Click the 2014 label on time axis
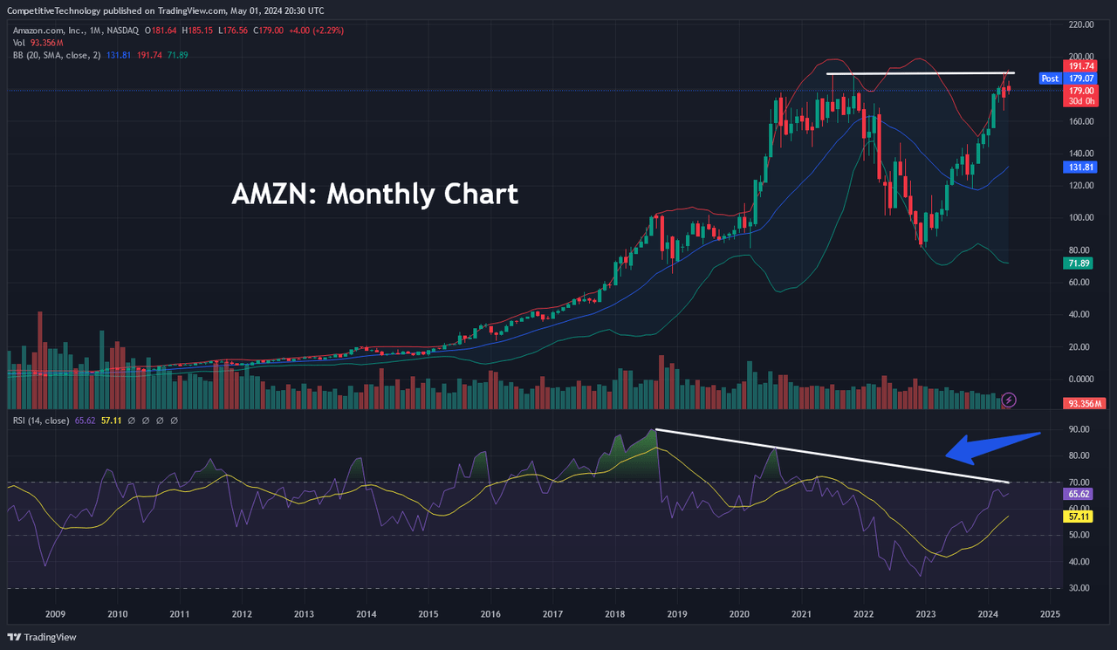This screenshot has height=650, width=1117. pos(367,614)
